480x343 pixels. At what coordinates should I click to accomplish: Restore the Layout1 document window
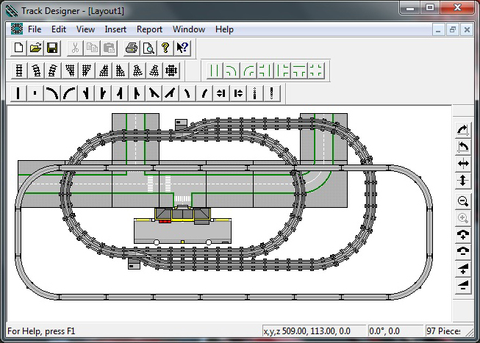[453, 30]
